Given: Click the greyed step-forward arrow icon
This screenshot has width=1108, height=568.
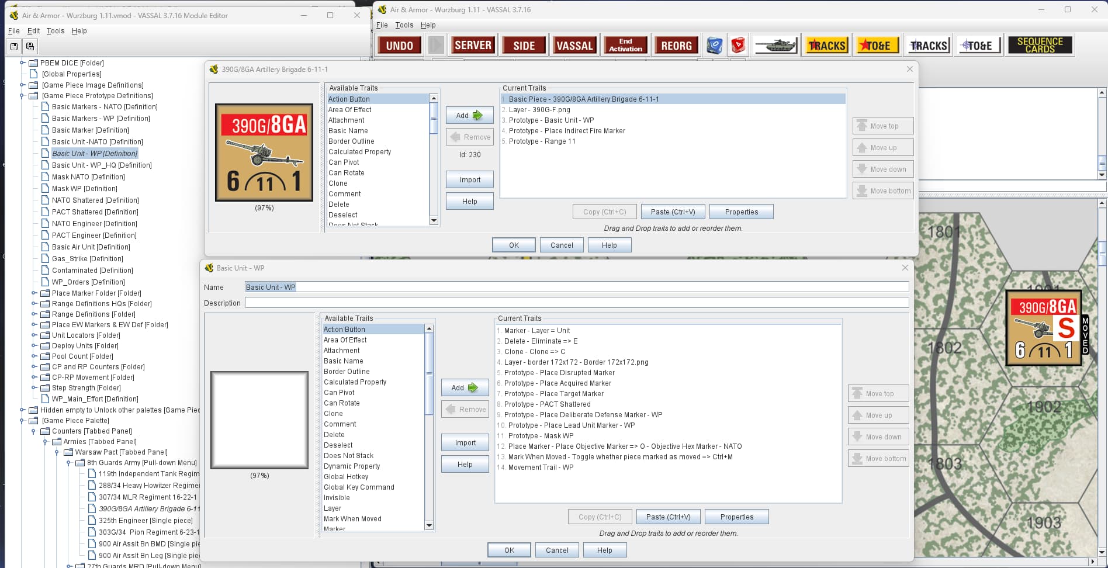Looking at the screenshot, I should click(436, 46).
